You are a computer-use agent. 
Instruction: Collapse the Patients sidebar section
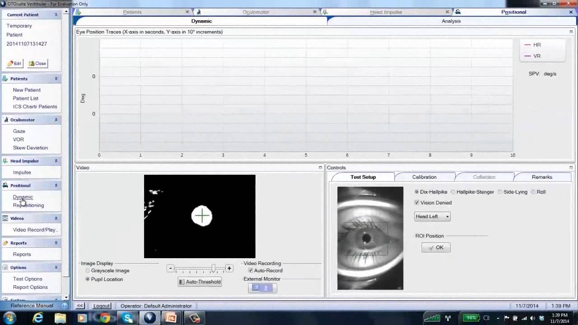pyautogui.click(x=56, y=79)
